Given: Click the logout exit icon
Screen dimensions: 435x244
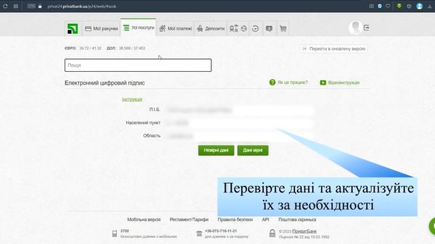Looking at the screenshot, I should click(366, 28).
